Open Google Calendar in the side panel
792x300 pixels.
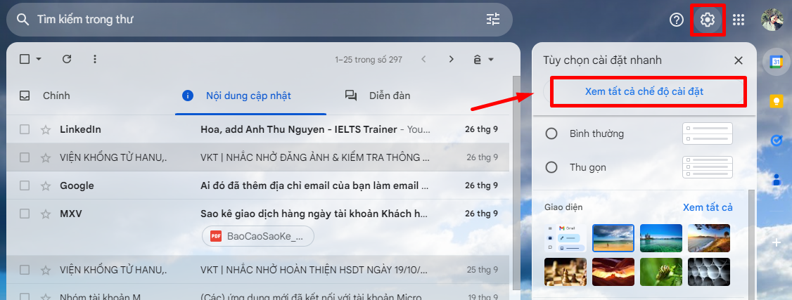pyautogui.click(x=777, y=62)
